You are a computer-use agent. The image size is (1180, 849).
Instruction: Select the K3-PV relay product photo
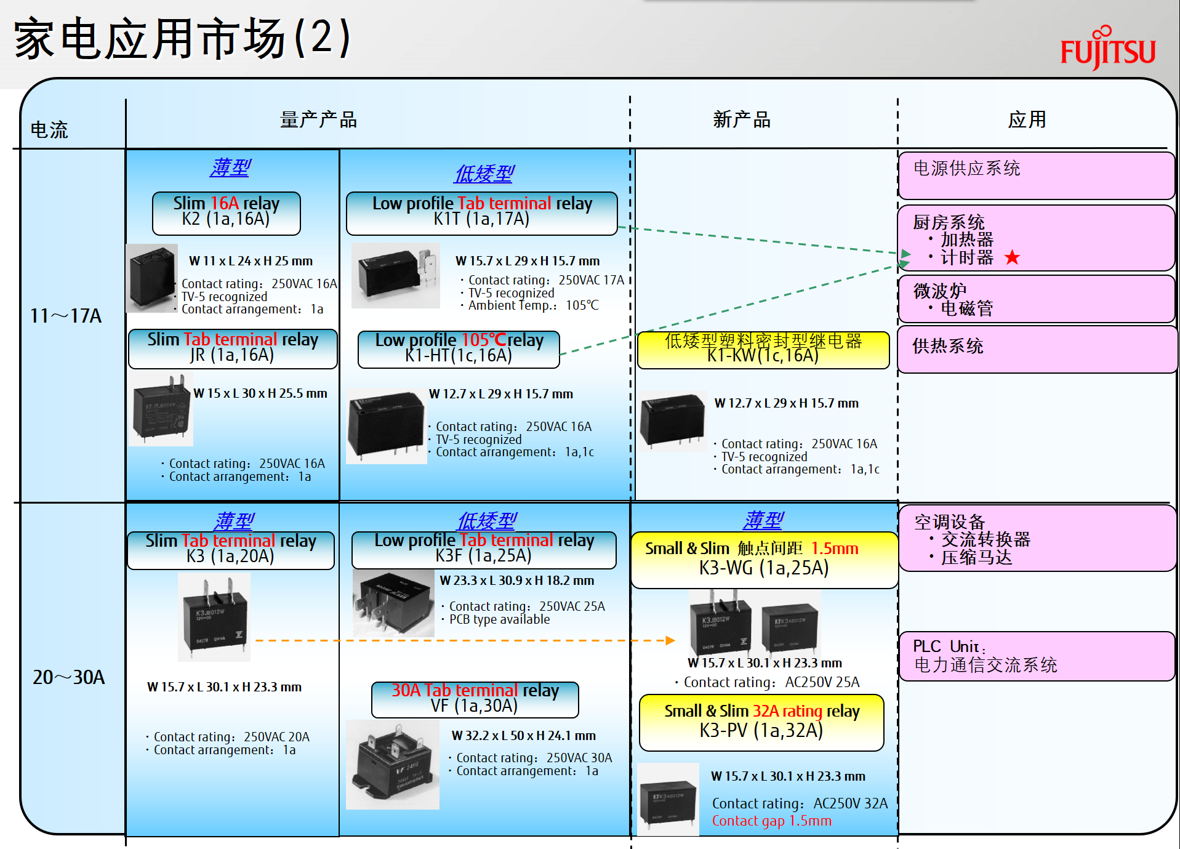point(668,799)
